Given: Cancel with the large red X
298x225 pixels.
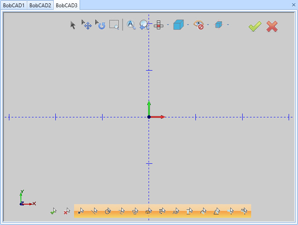Looking at the screenshot, I should (272, 26).
